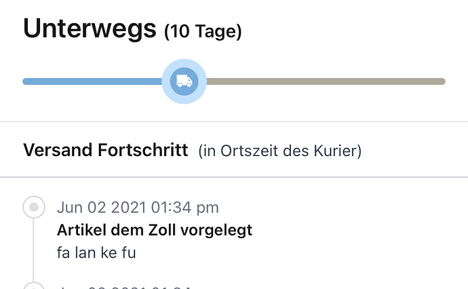The height and width of the screenshot is (289, 468).
Task: Click the fa lan ke fu location text
Action: pos(96,252)
